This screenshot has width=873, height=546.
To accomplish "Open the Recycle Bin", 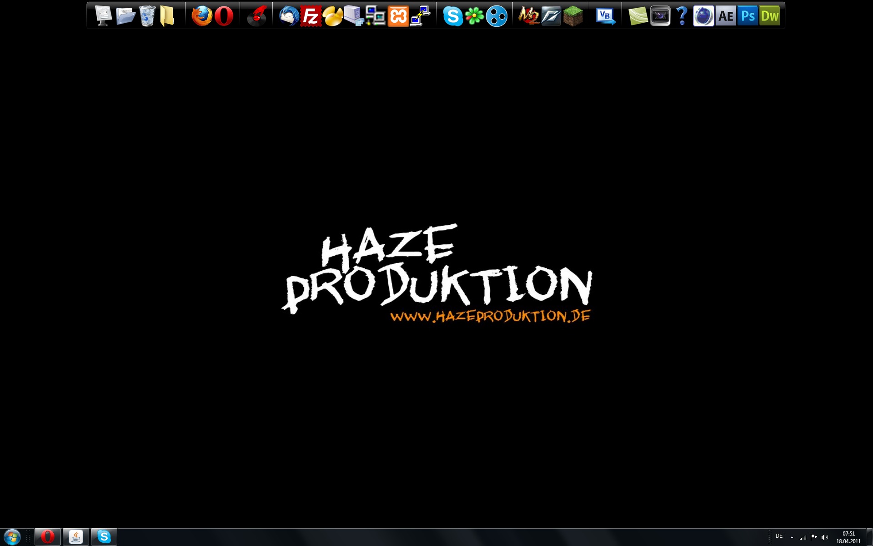I will click(x=147, y=16).
